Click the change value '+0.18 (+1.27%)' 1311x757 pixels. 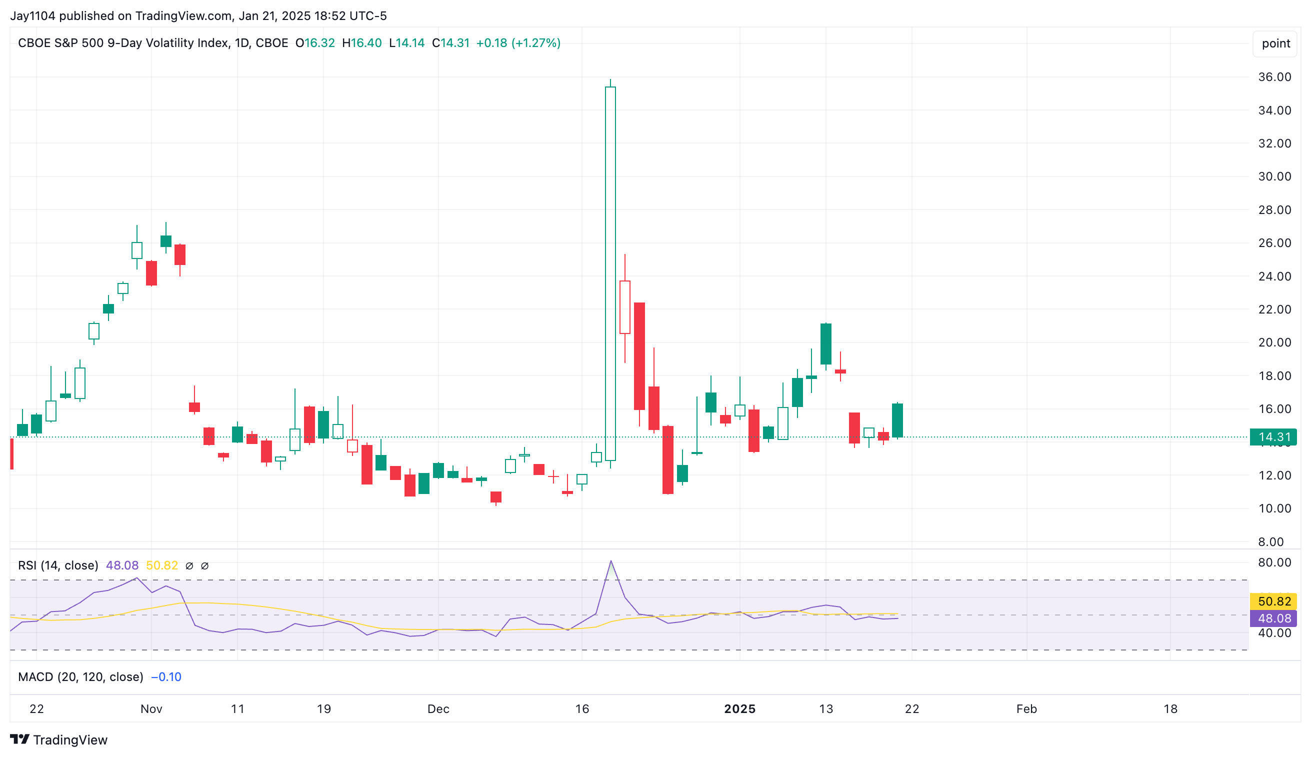pos(518,42)
